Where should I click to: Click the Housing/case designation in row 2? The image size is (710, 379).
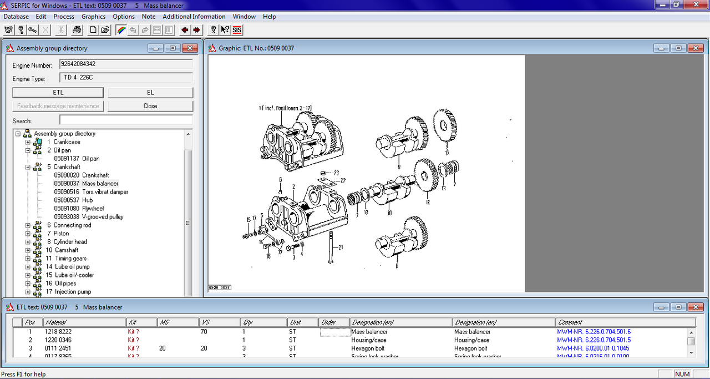click(369, 340)
